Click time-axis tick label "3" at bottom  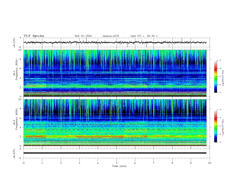[79, 163]
